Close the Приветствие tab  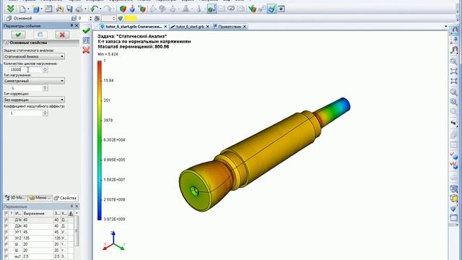click(244, 27)
